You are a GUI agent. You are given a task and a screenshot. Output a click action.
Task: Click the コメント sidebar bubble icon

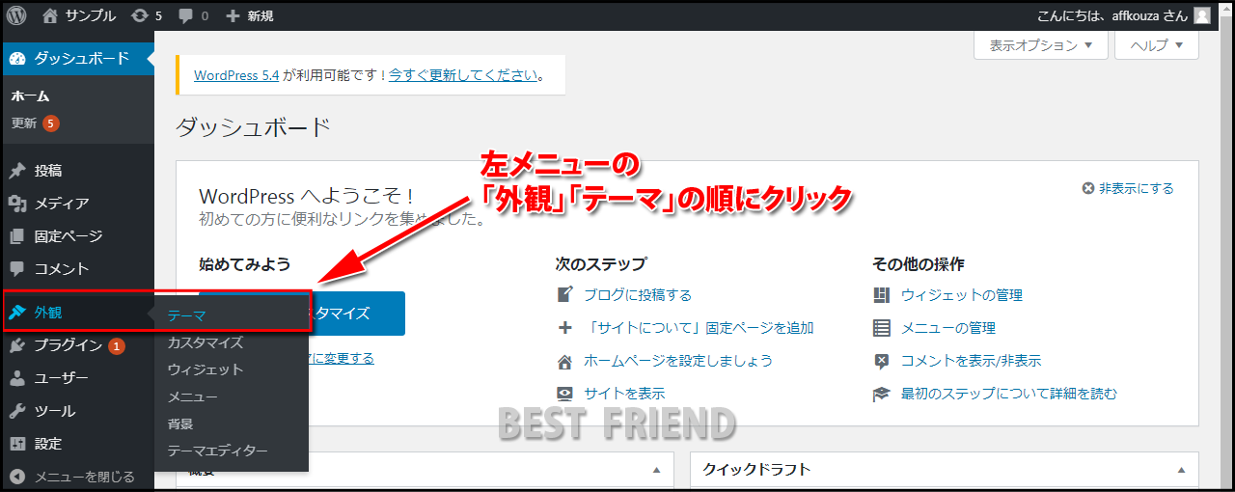click(17, 269)
